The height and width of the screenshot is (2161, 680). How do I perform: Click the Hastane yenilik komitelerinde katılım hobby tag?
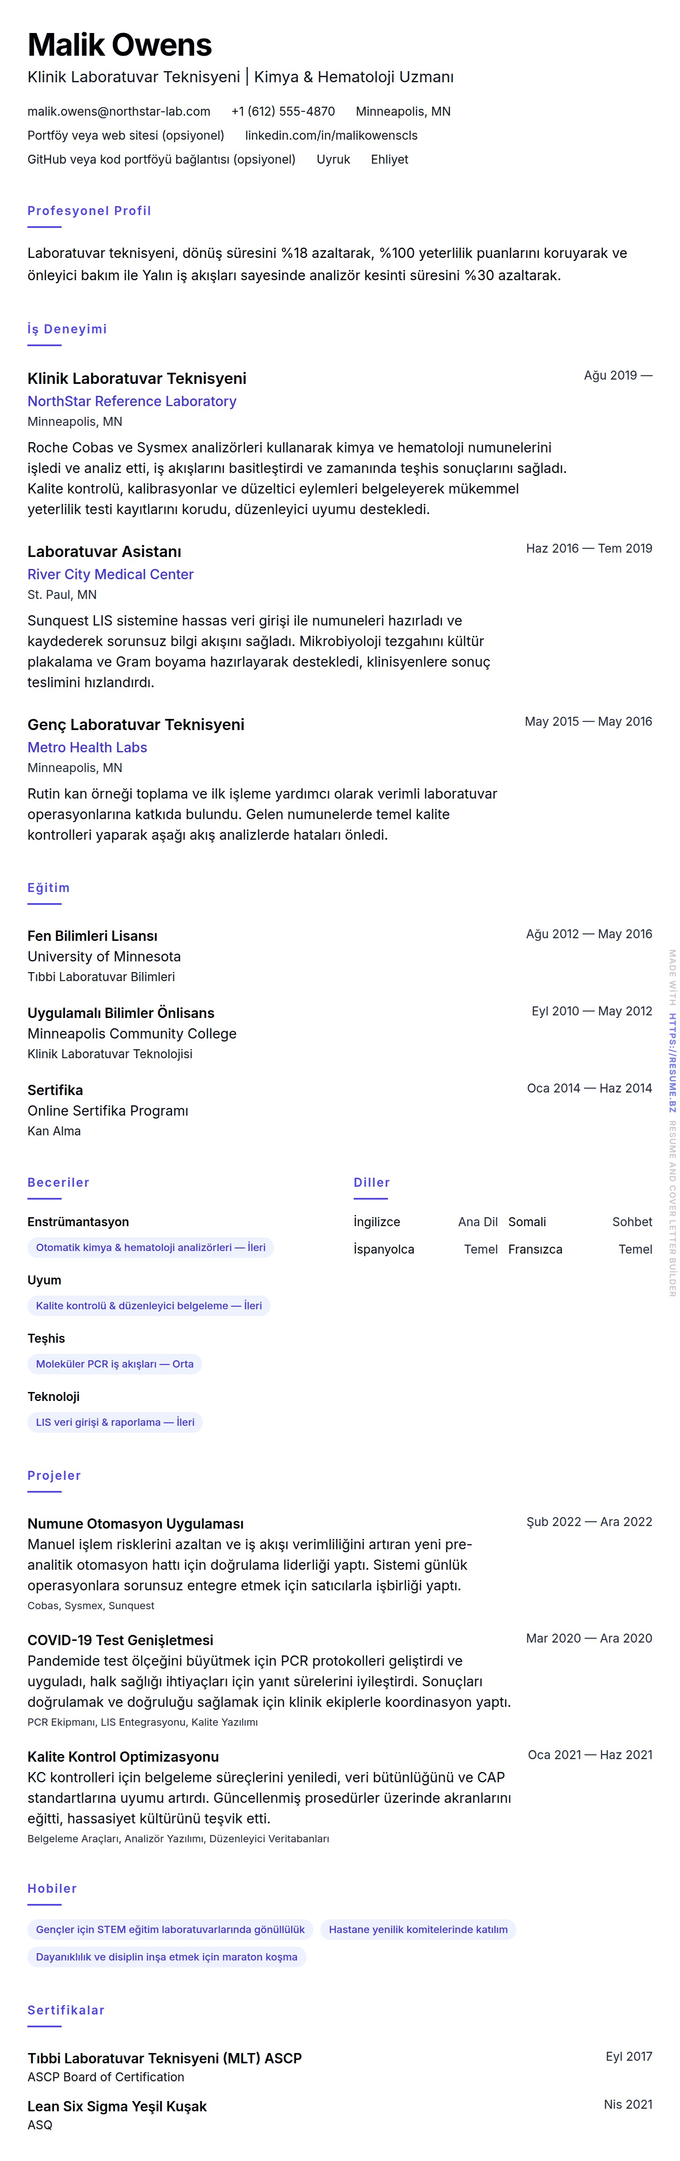418,1930
